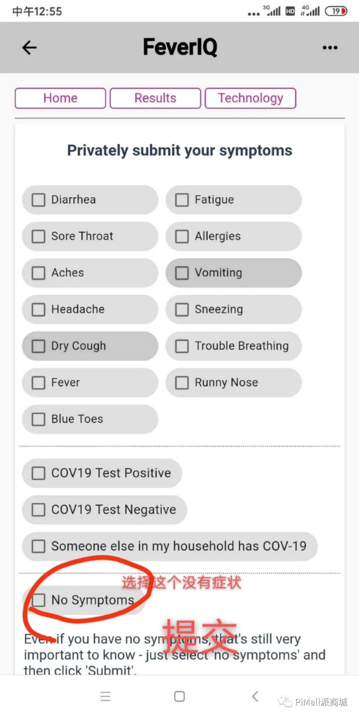The width and height of the screenshot is (359, 718).
Task: Tick the No Symptoms checkbox
Action: pyautogui.click(x=39, y=600)
